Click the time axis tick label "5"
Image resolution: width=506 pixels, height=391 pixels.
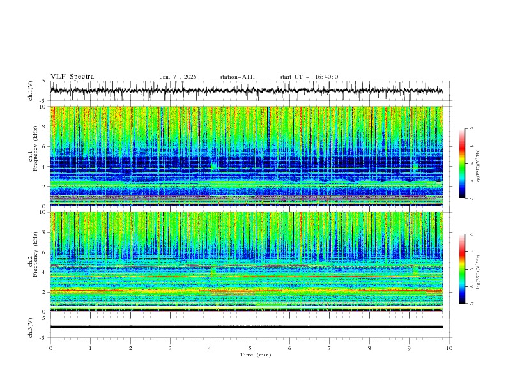click(250, 348)
